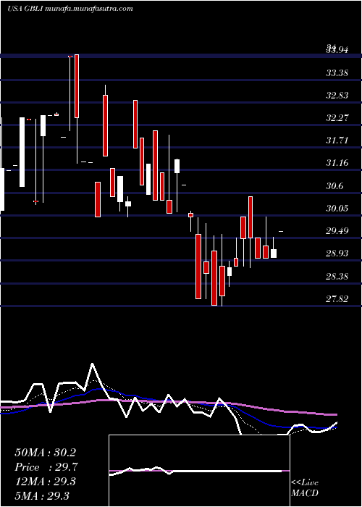Click the 28.93 price axis label
The height and width of the screenshot is (507, 362).
pos(337,253)
